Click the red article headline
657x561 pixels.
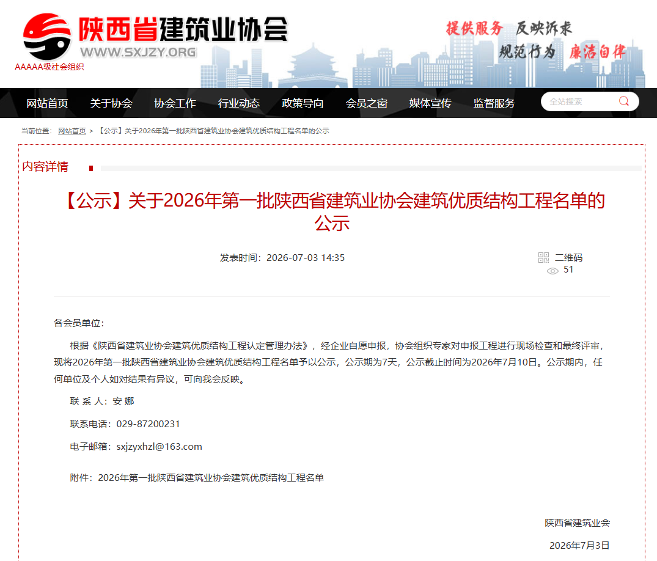click(x=334, y=211)
